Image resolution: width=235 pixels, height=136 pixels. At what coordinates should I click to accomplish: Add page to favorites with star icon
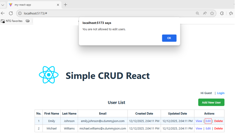[x=212, y=13]
